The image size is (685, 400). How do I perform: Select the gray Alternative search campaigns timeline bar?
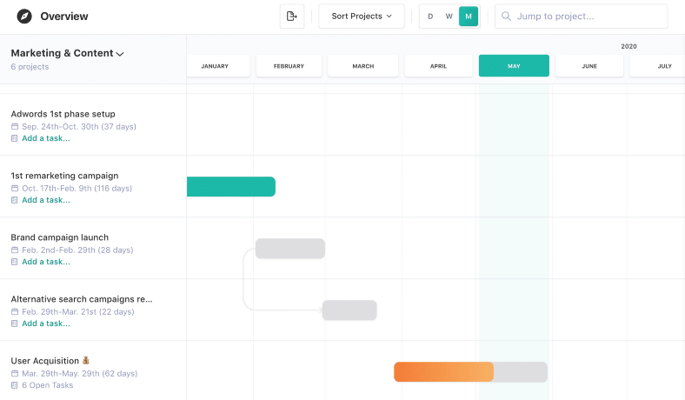point(349,310)
